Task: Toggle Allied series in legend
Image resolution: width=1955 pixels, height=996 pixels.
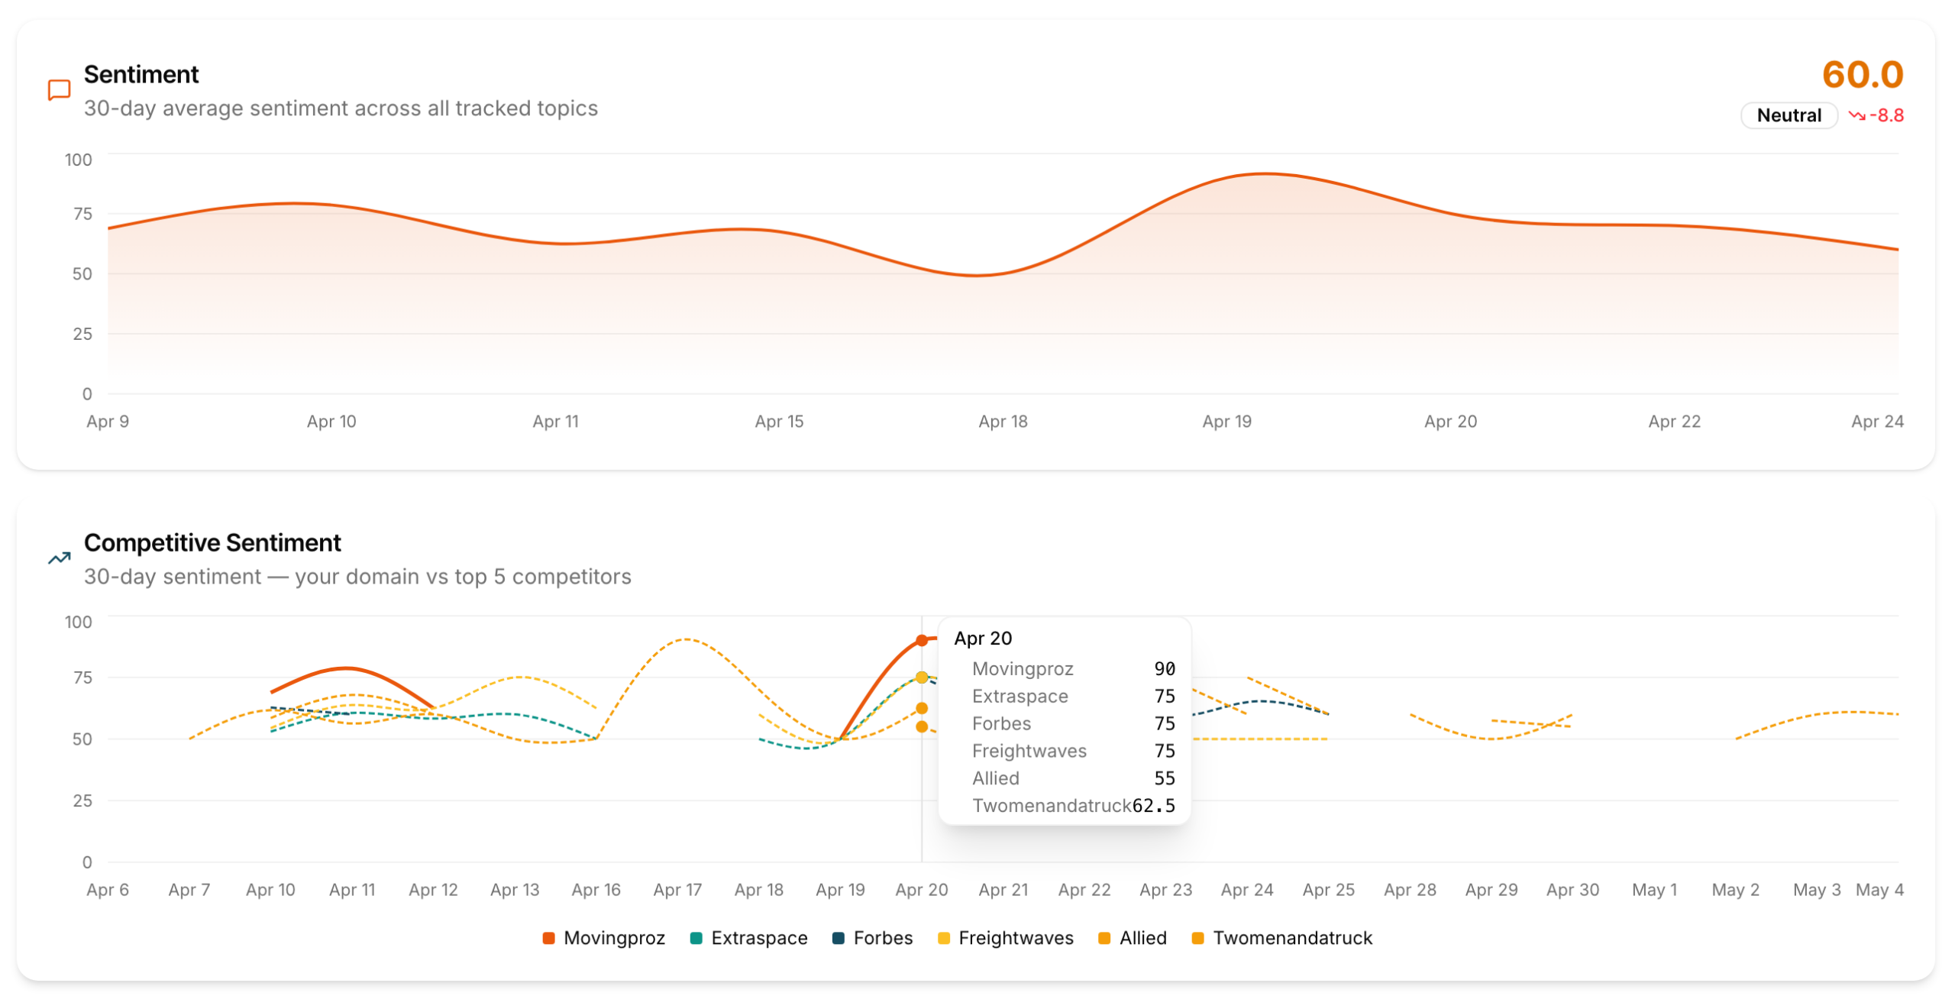Action: 1132,938
